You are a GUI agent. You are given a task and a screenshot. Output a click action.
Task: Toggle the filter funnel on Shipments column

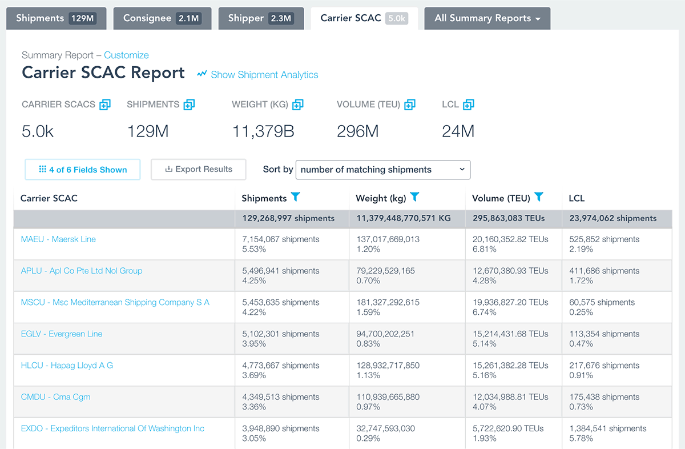coord(296,197)
